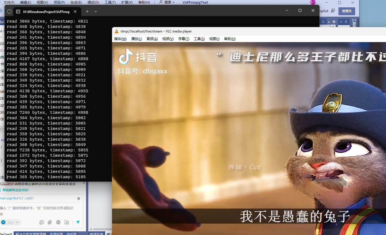Viewport: 386px width, 235px height.
Task: Start a new chat in CodeGeeX
Action: pos(42,222)
